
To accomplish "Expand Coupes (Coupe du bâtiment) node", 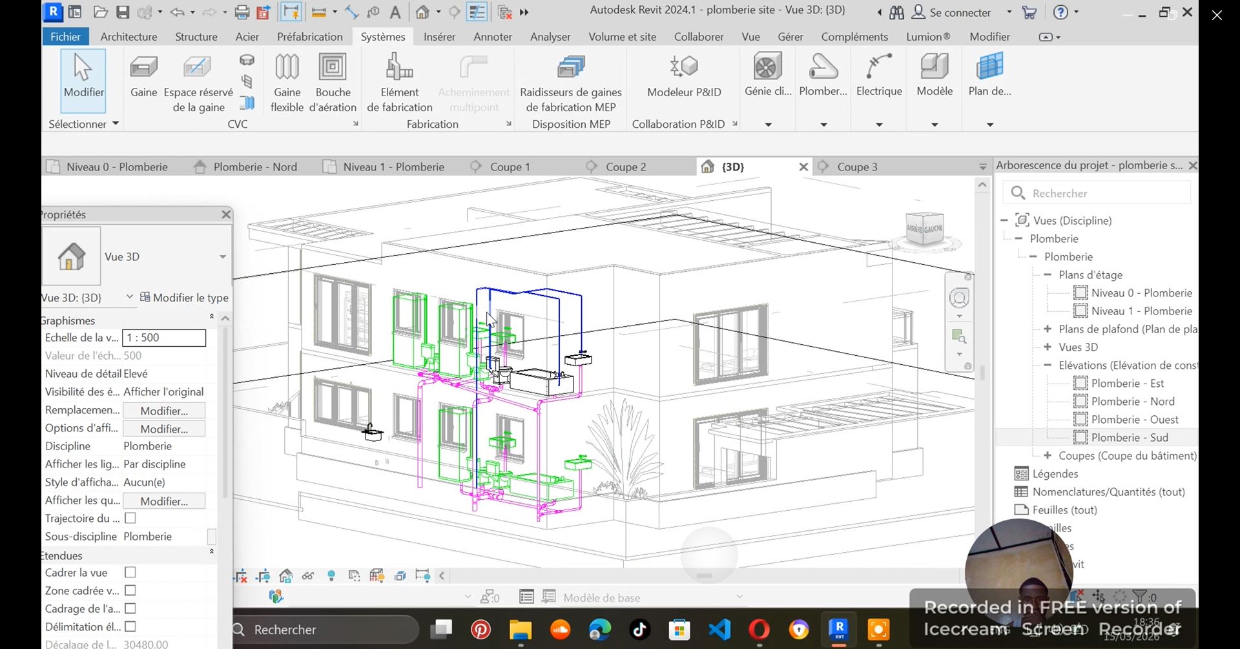I will [1048, 455].
